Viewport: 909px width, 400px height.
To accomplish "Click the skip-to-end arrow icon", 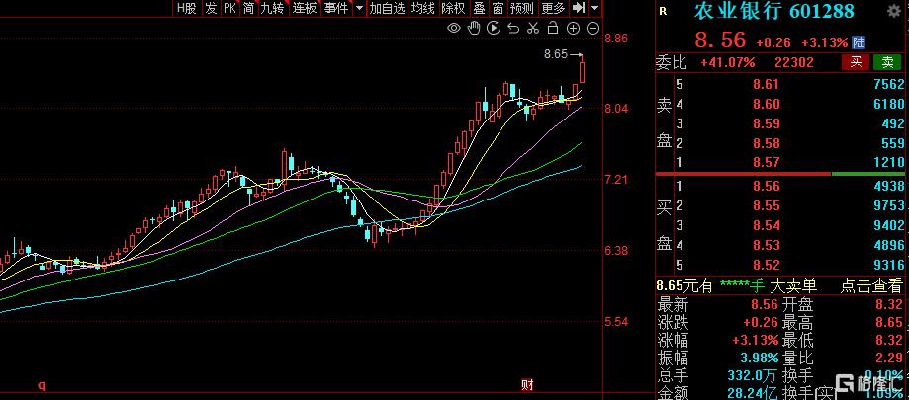I will (x=578, y=8).
